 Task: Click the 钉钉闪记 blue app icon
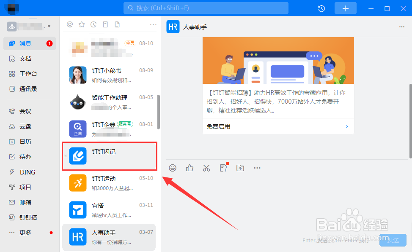[x=78, y=156]
